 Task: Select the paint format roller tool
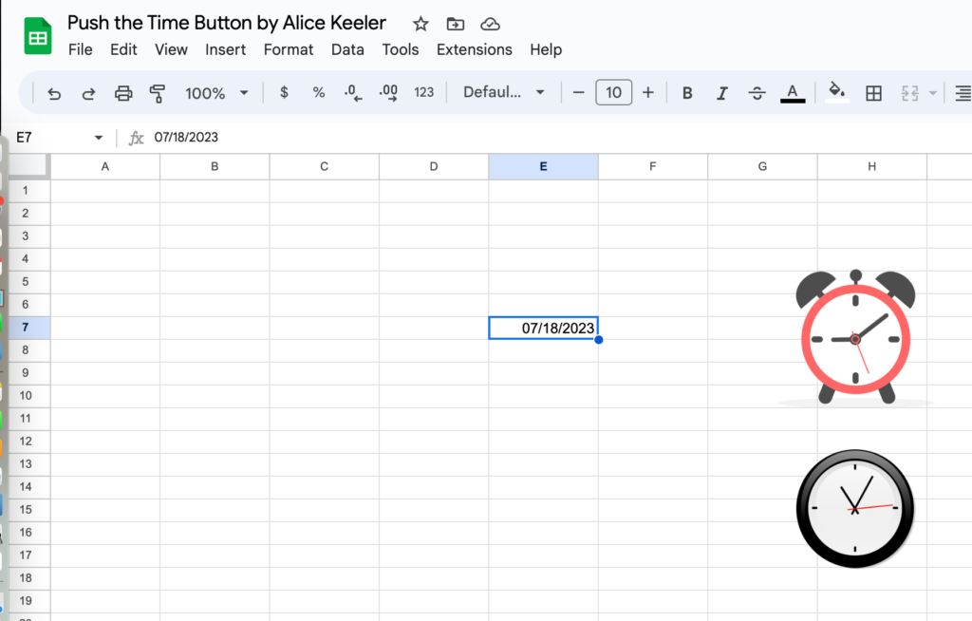[x=158, y=94]
